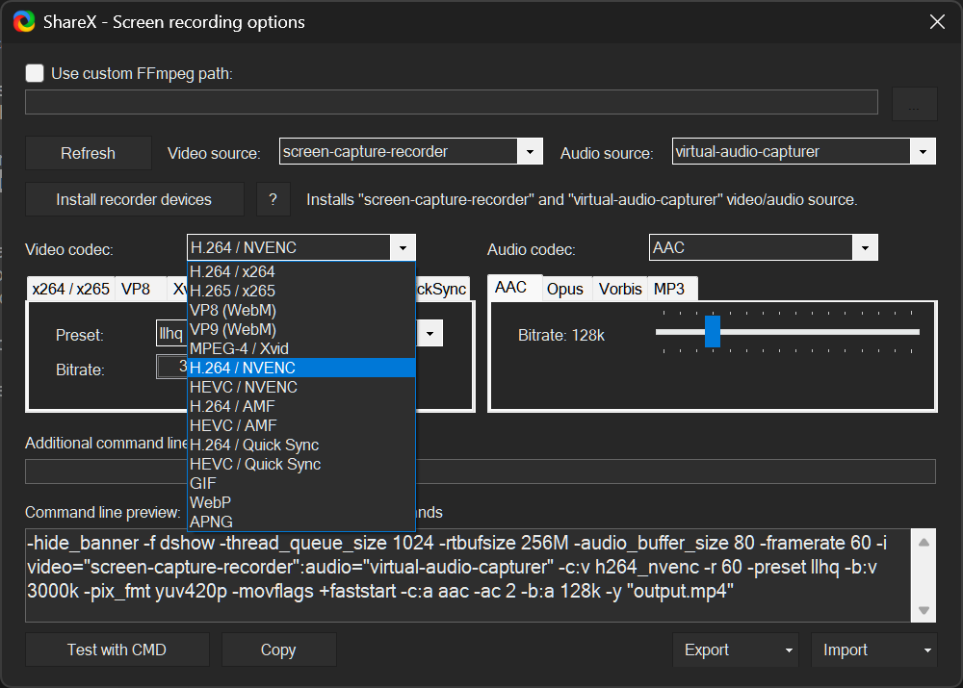Click the Refresh button
Image resolution: width=963 pixels, height=688 pixels.
pyautogui.click(x=88, y=153)
